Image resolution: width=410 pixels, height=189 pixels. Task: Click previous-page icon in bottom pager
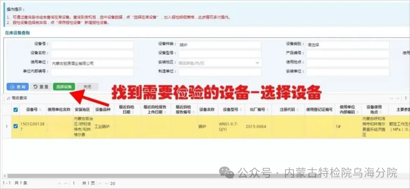pos(66,184)
